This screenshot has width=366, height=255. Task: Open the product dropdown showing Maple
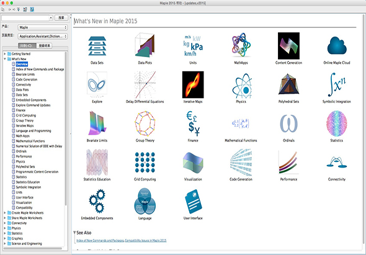43,27
